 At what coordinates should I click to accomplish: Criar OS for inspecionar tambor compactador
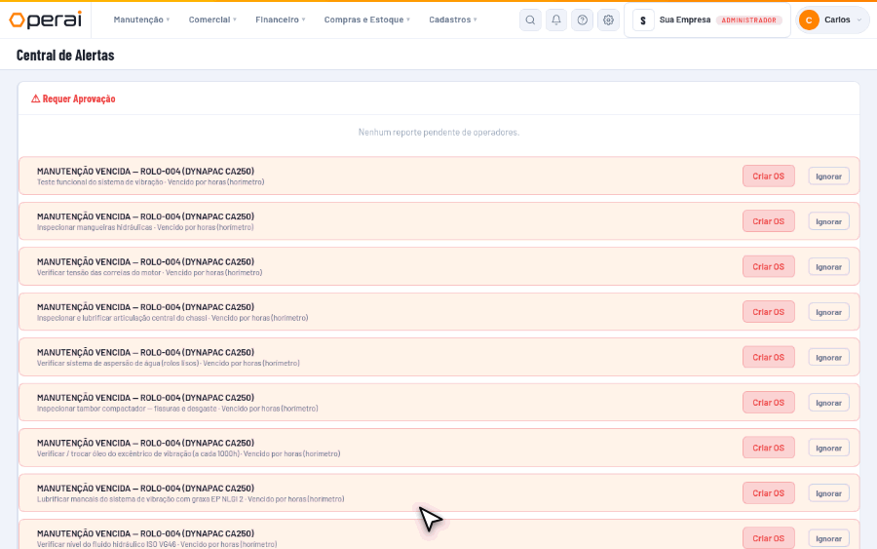pos(769,403)
